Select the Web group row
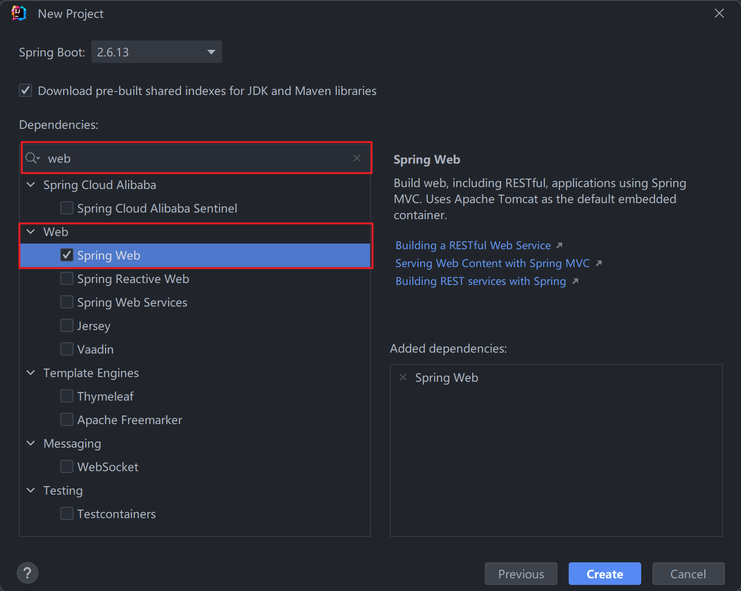The width and height of the screenshot is (741, 591). click(x=195, y=232)
